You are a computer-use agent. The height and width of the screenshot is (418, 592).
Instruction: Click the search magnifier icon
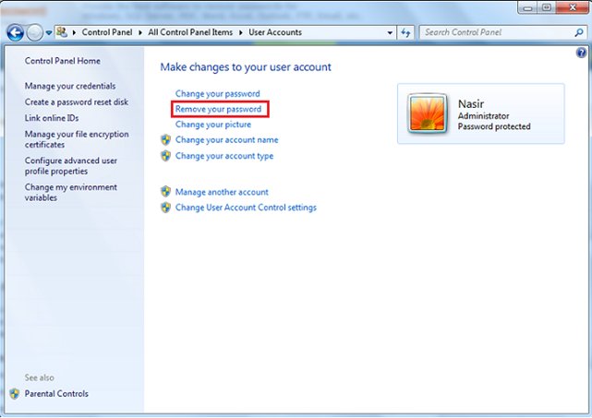tap(576, 33)
